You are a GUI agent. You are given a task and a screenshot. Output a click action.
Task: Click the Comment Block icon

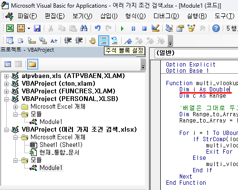click(103, 41)
